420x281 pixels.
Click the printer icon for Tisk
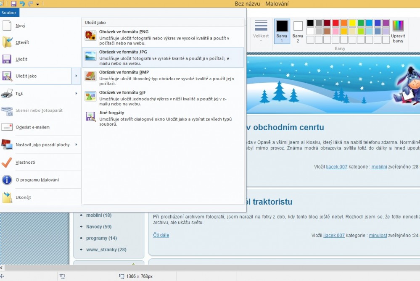[7, 93]
